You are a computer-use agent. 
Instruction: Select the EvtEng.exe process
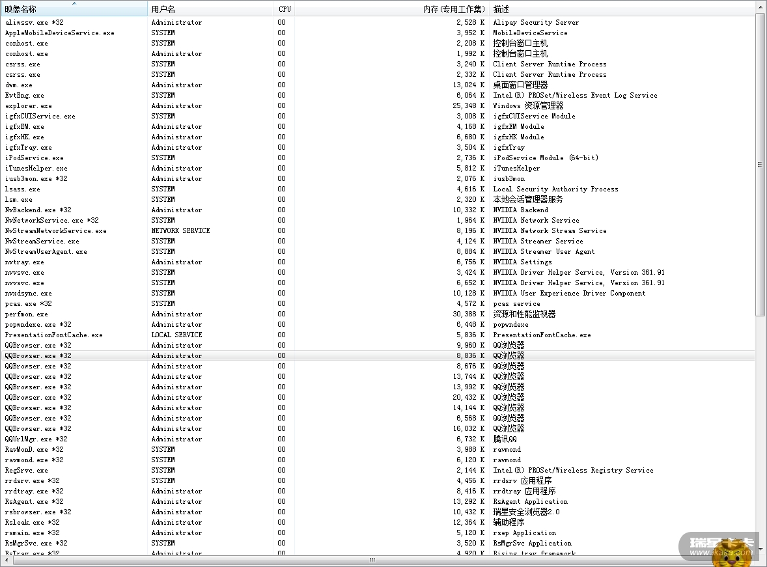378,96
